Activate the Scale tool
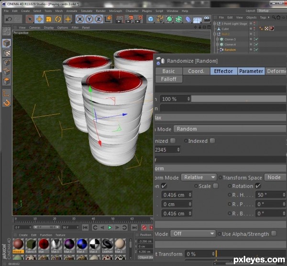The height and width of the screenshot is (266, 287). click(x=49, y=19)
